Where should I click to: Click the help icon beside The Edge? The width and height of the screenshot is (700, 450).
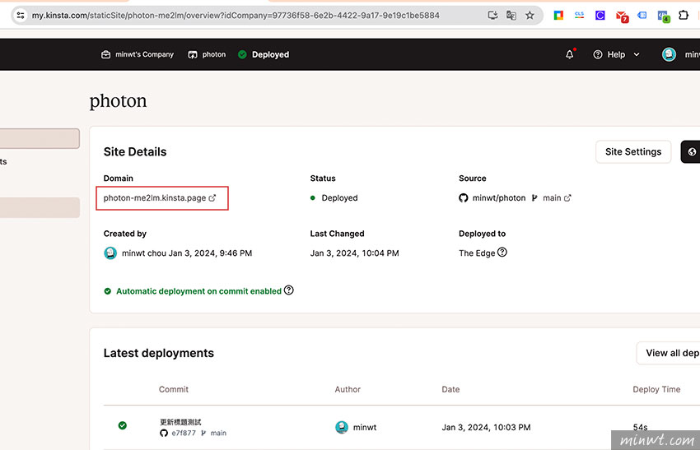coord(502,252)
